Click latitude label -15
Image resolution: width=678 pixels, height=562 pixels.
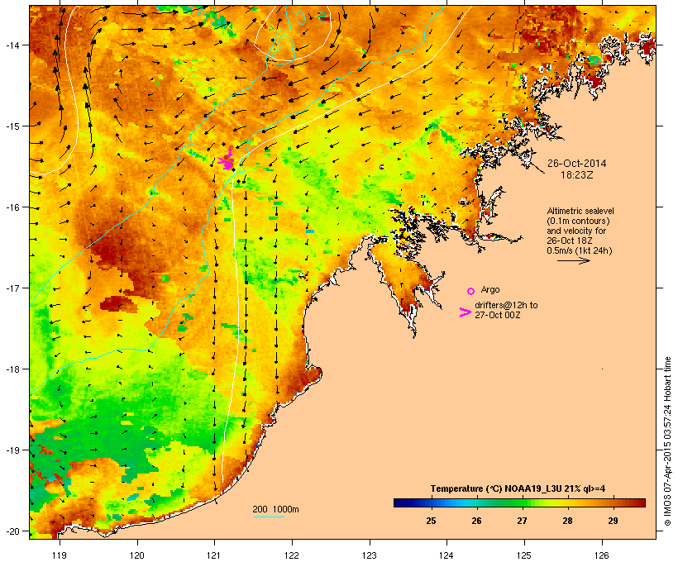[x=12, y=126]
